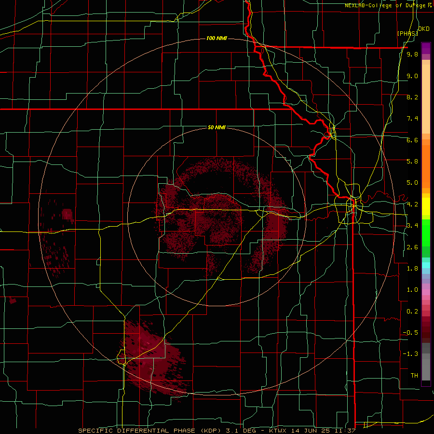Click the 5.0 scale value
Image resolution: width=434 pixels, height=434 pixels.
(x=412, y=183)
